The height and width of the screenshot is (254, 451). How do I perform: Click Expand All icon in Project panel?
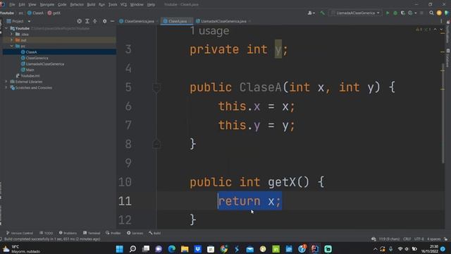coord(87,21)
